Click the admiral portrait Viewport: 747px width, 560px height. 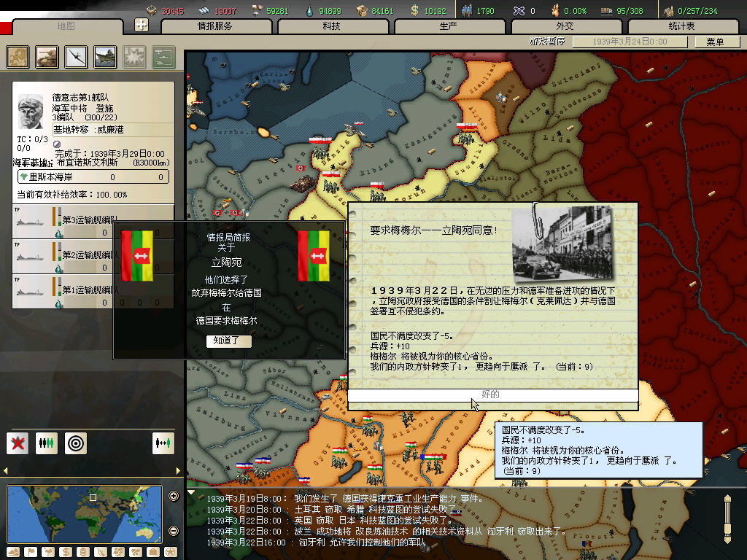pos(31,112)
